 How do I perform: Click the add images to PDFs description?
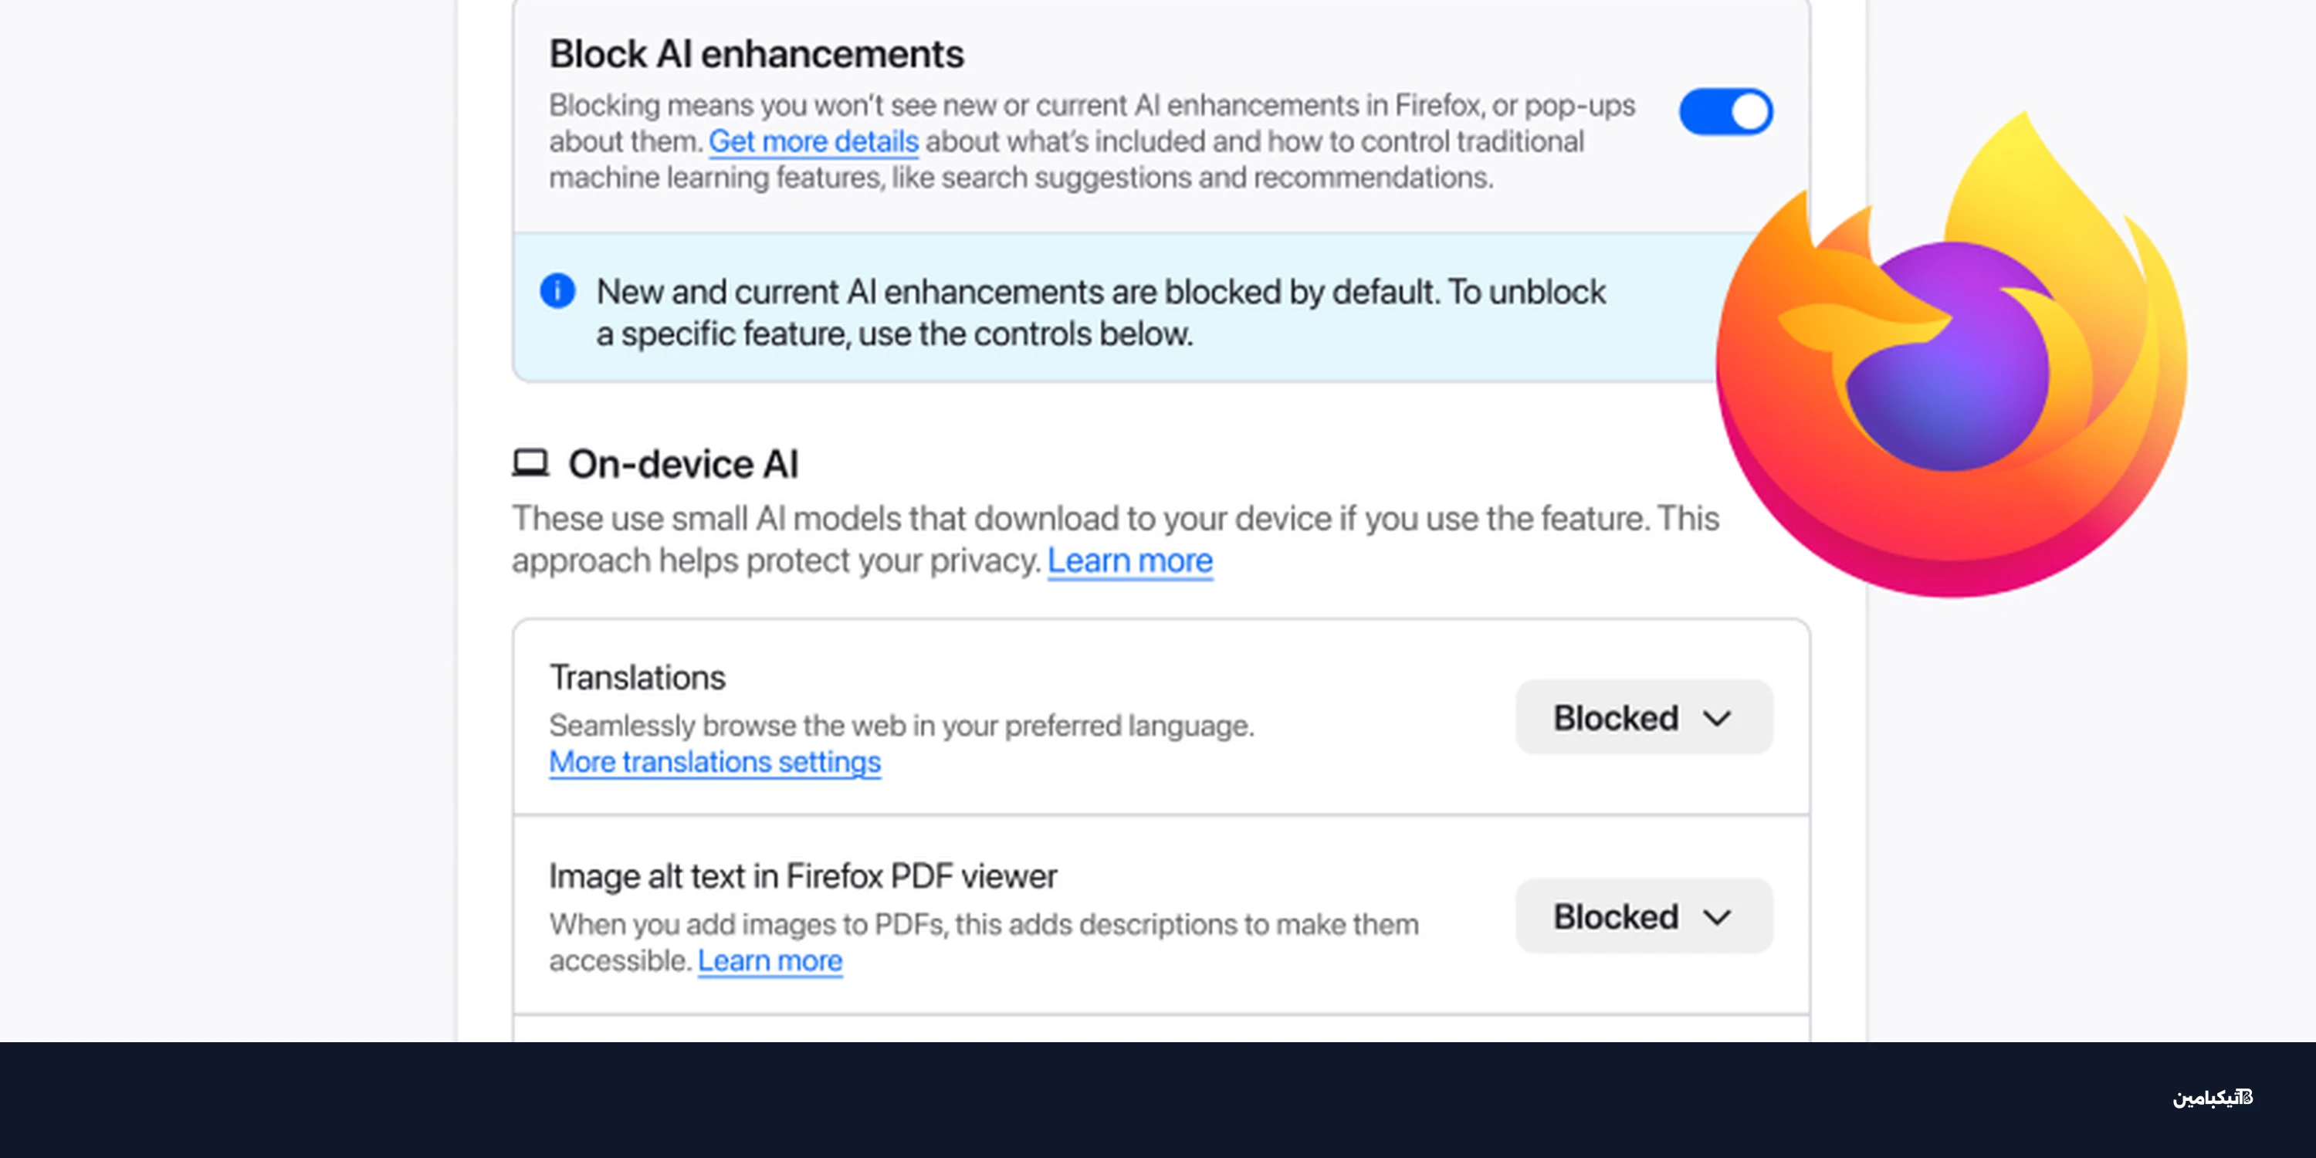pyautogui.click(x=984, y=925)
